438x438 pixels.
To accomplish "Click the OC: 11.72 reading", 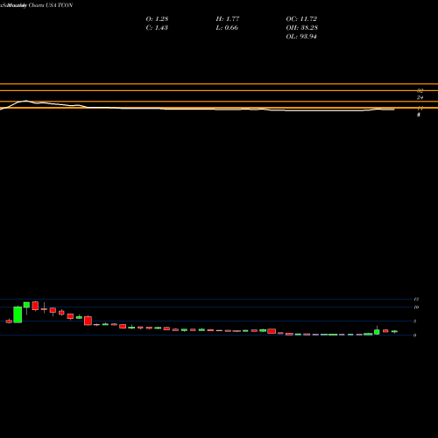I will [301, 19].
